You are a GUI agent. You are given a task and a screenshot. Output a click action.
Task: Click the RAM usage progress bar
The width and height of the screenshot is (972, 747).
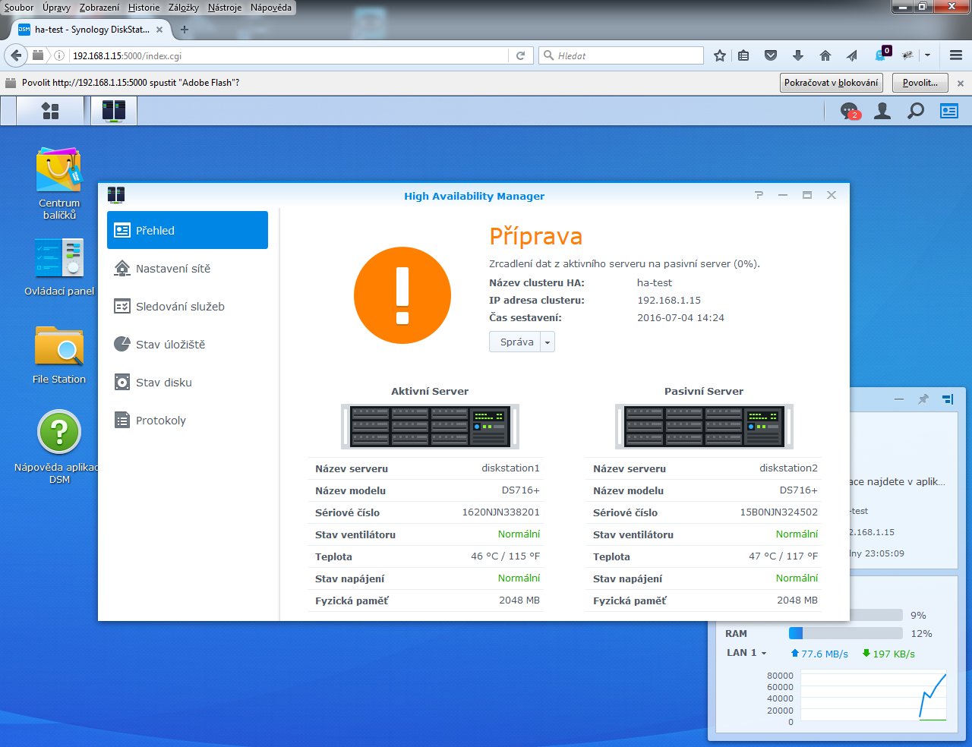(845, 633)
